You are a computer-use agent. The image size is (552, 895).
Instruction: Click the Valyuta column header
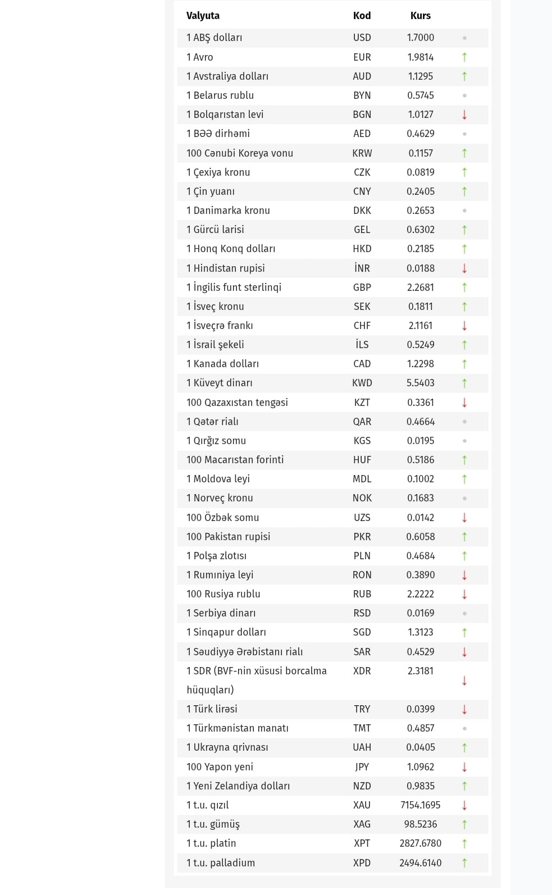click(x=203, y=16)
